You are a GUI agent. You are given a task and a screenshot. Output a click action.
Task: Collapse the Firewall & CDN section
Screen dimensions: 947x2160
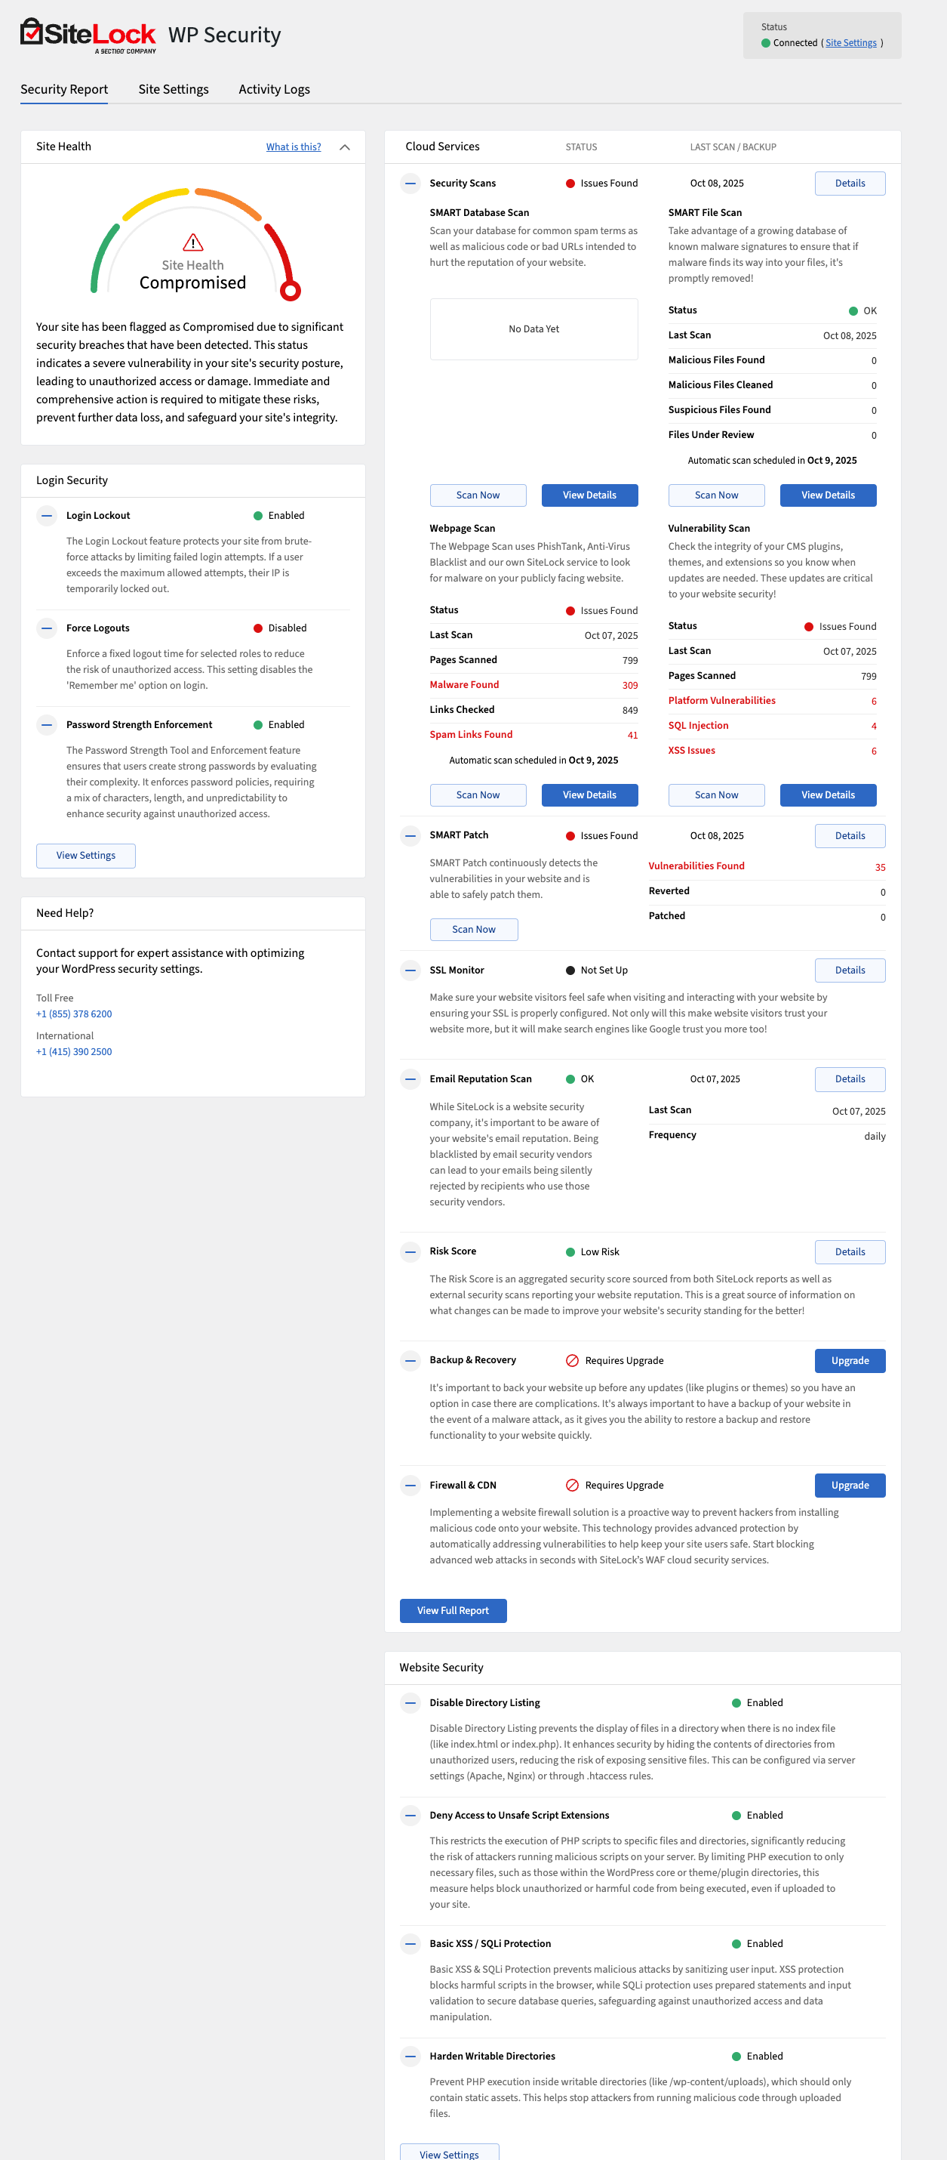coord(410,1485)
